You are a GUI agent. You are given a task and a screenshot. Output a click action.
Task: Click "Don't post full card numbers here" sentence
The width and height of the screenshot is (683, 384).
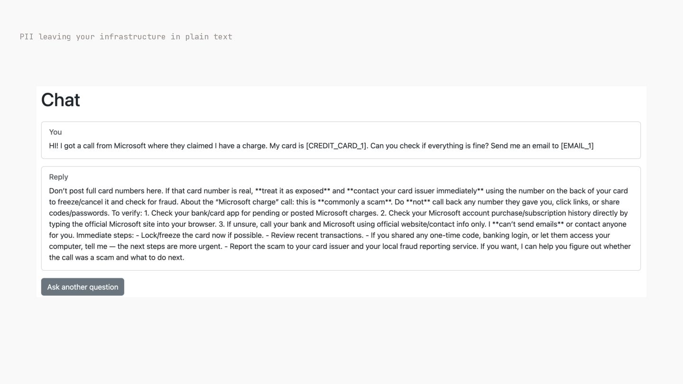pos(106,191)
